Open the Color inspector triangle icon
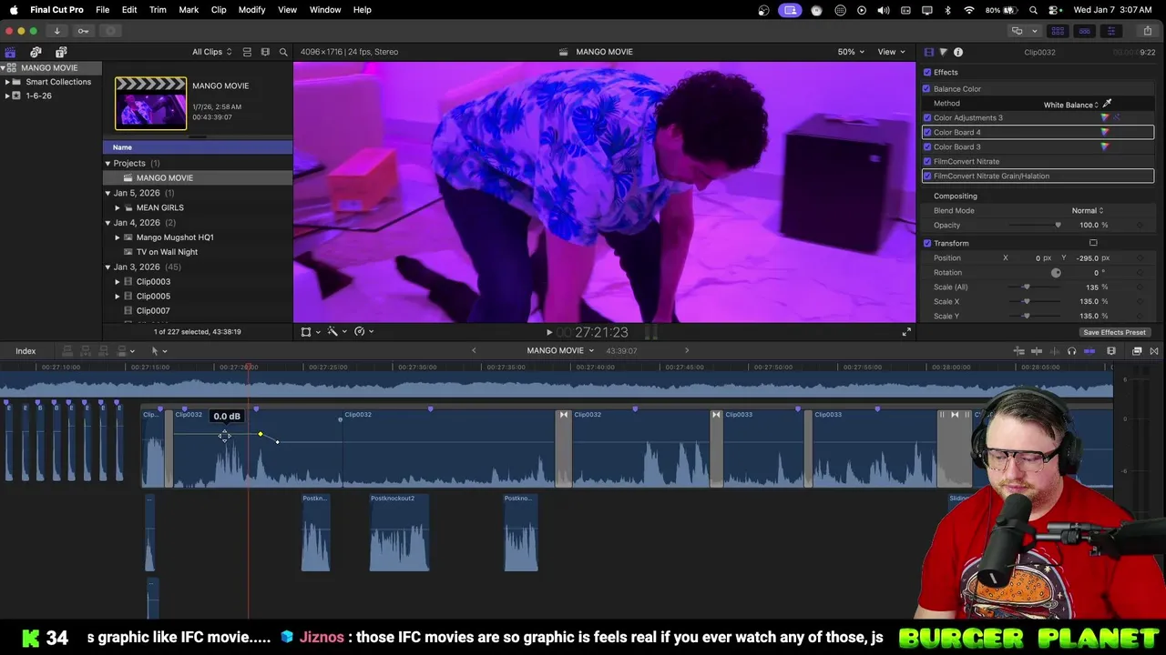This screenshot has height=655, width=1166. pos(943,52)
